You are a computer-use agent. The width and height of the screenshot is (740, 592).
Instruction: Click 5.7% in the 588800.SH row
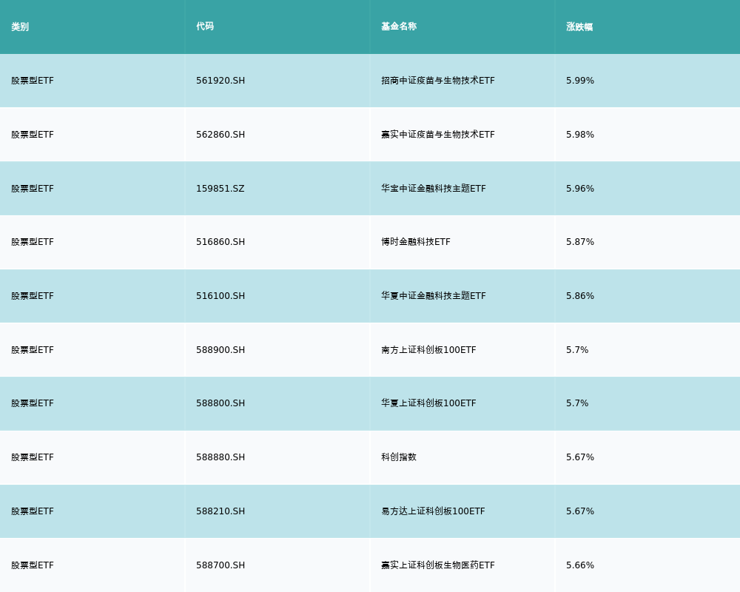pos(577,403)
